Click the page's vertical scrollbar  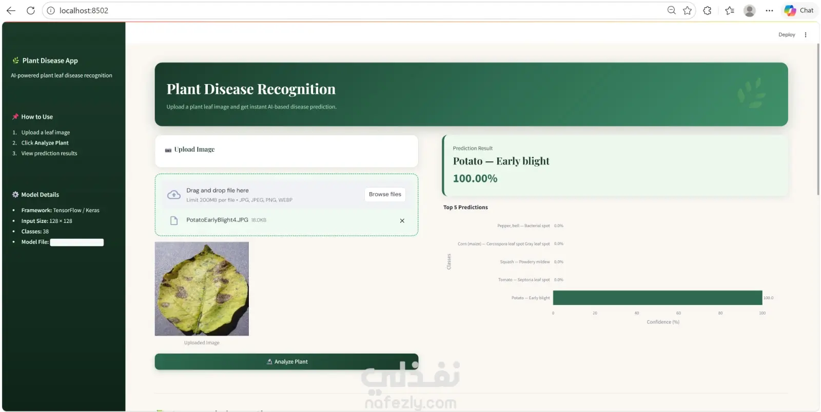click(818, 119)
